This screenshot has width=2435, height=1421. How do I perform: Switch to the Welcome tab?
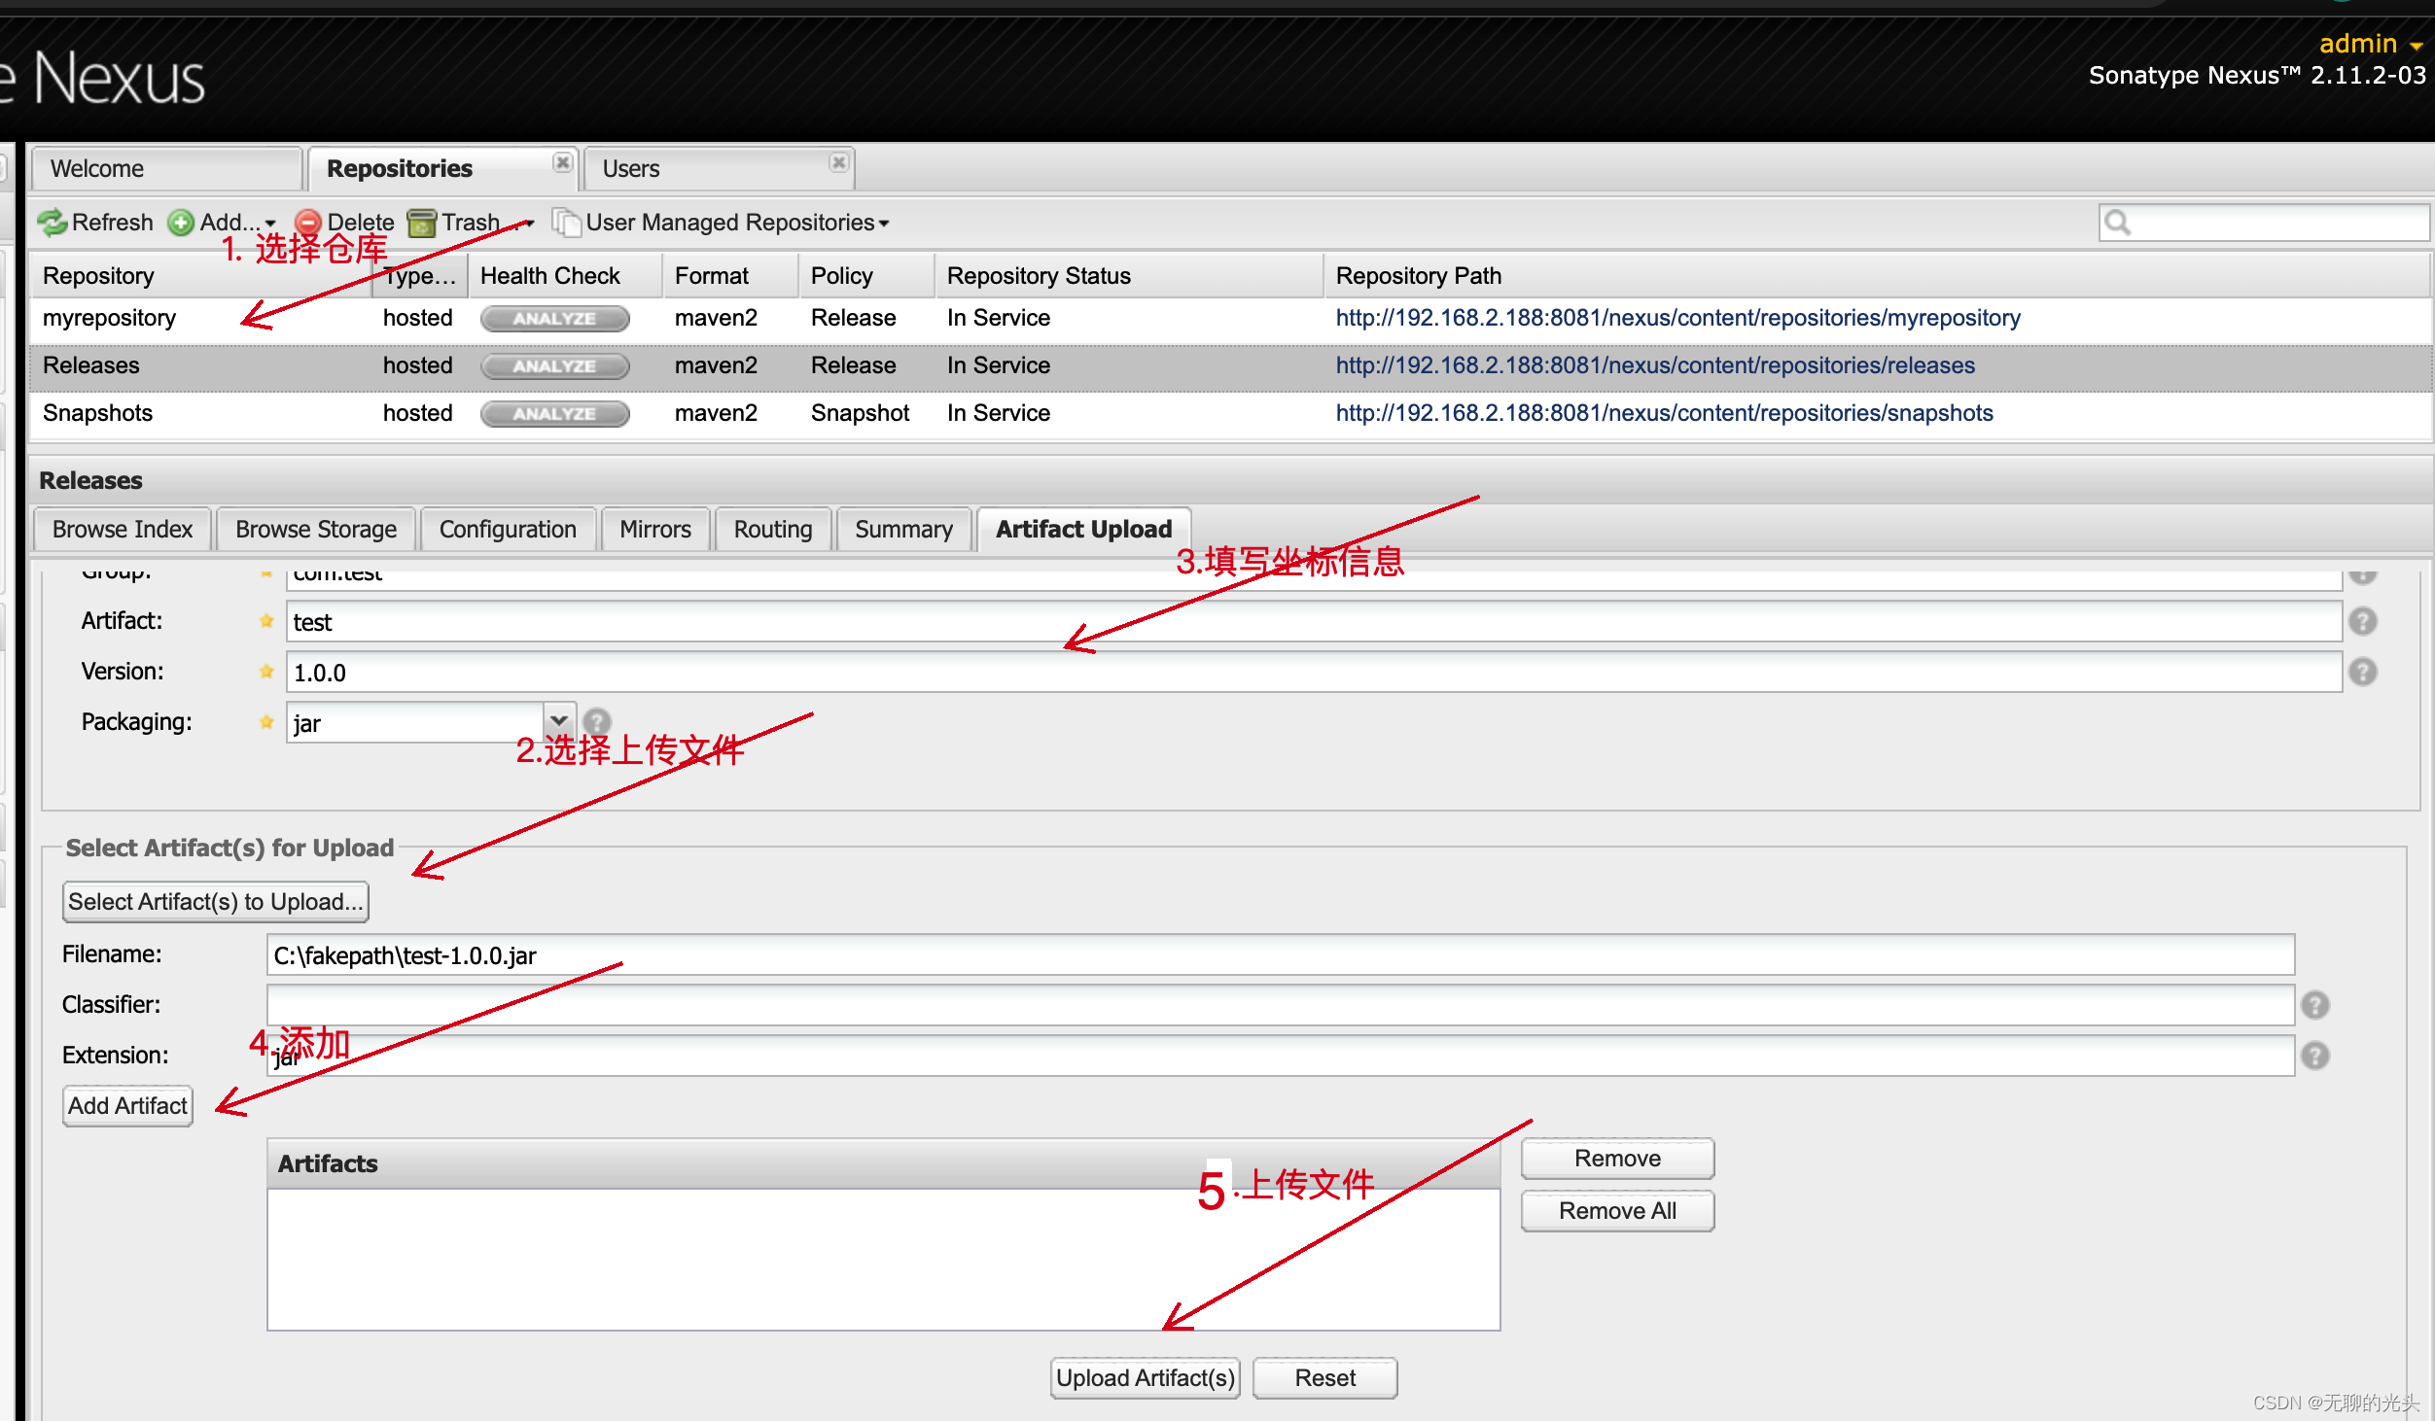[x=166, y=169]
